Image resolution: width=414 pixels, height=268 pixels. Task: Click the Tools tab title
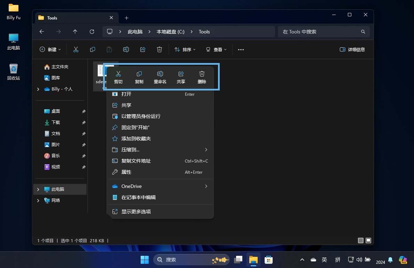point(52,18)
